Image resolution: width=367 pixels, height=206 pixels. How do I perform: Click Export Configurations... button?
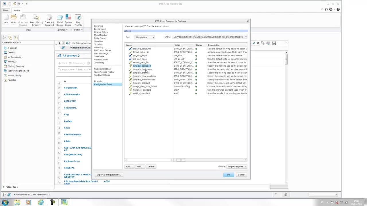(x=109, y=175)
